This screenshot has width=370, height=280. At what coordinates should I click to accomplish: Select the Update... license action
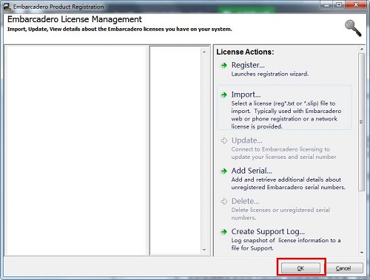click(247, 140)
